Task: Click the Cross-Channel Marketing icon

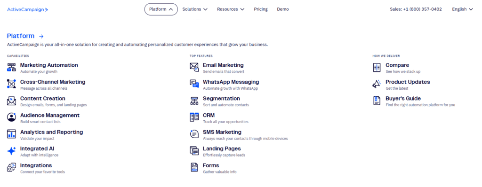Action: point(11,84)
